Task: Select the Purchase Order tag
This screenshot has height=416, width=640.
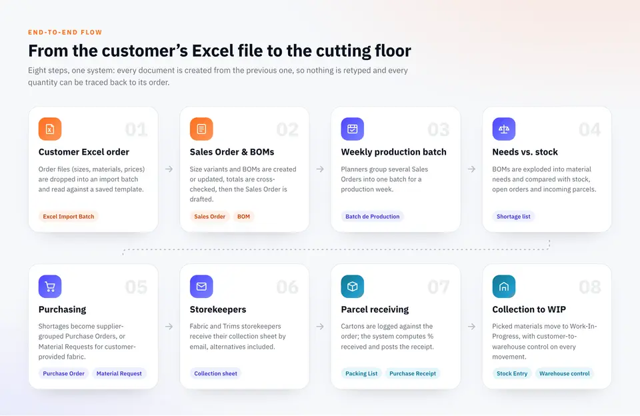Action: click(x=64, y=373)
